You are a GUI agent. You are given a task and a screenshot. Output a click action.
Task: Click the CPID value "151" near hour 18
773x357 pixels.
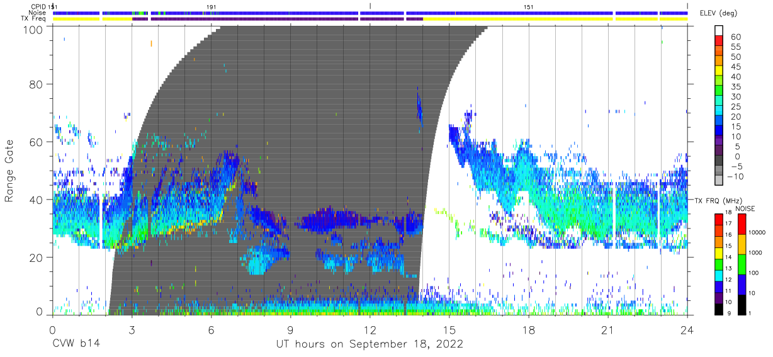tap(529, 6)
